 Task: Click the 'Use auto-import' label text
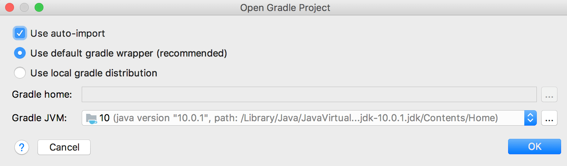[x=68, y=33]
